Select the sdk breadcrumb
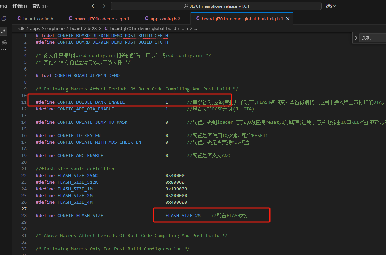The image size is (386, 255). point(21,28)
